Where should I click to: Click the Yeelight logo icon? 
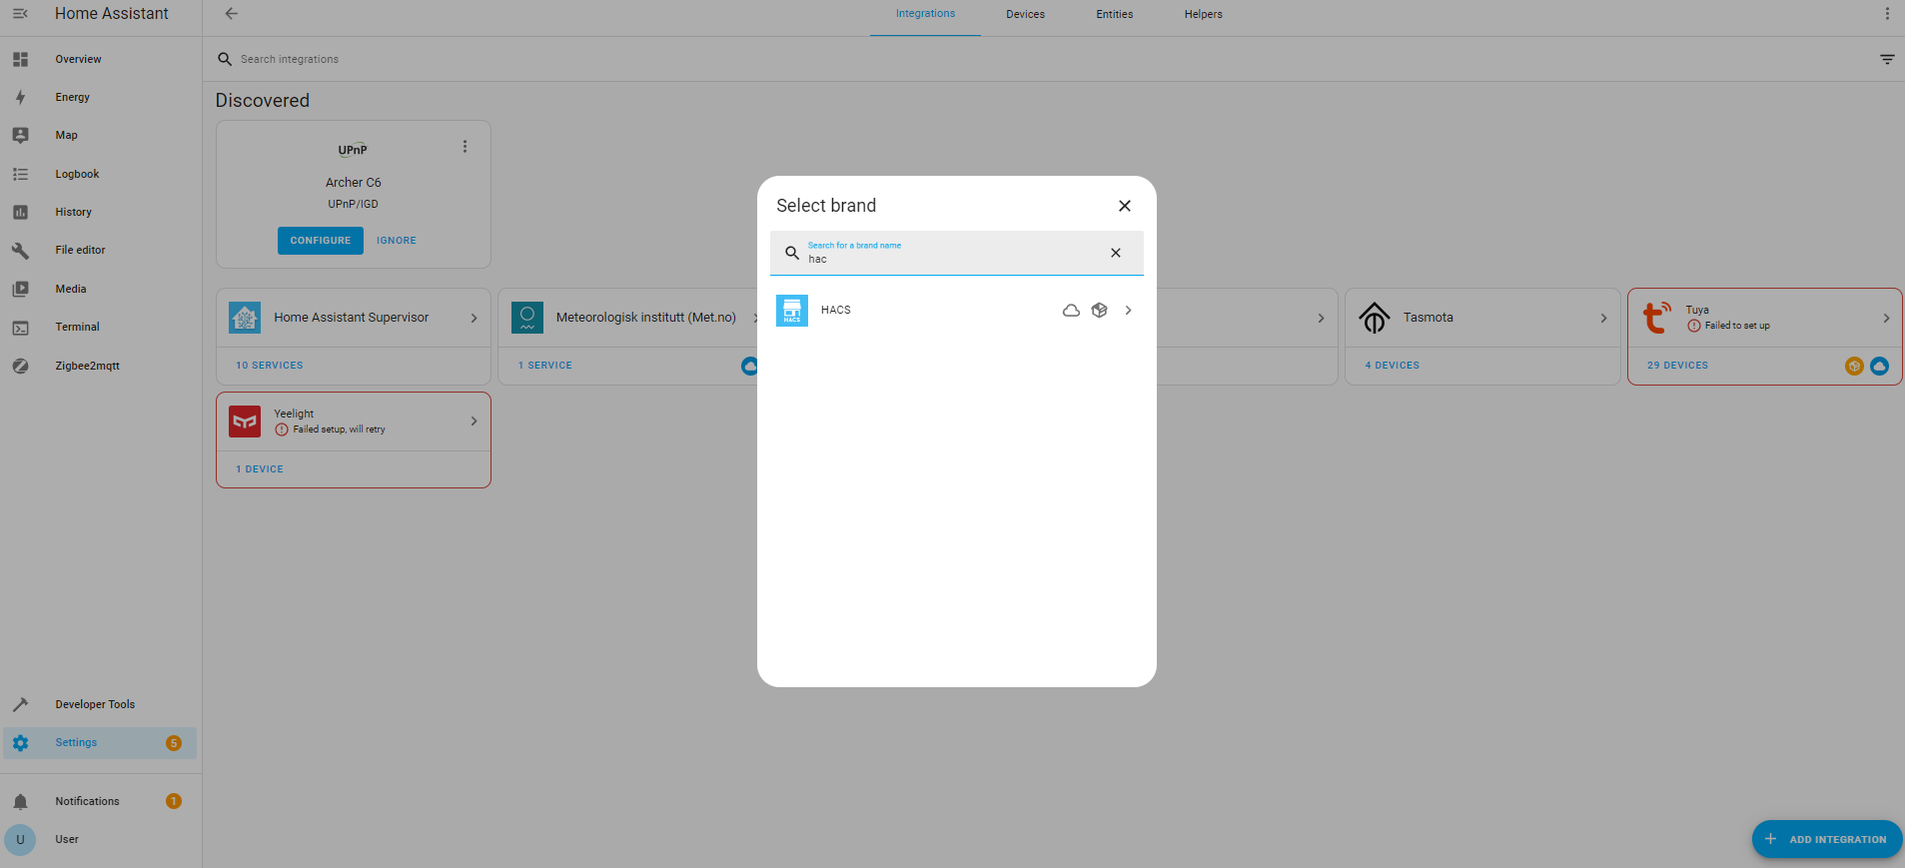click(245, 422)
